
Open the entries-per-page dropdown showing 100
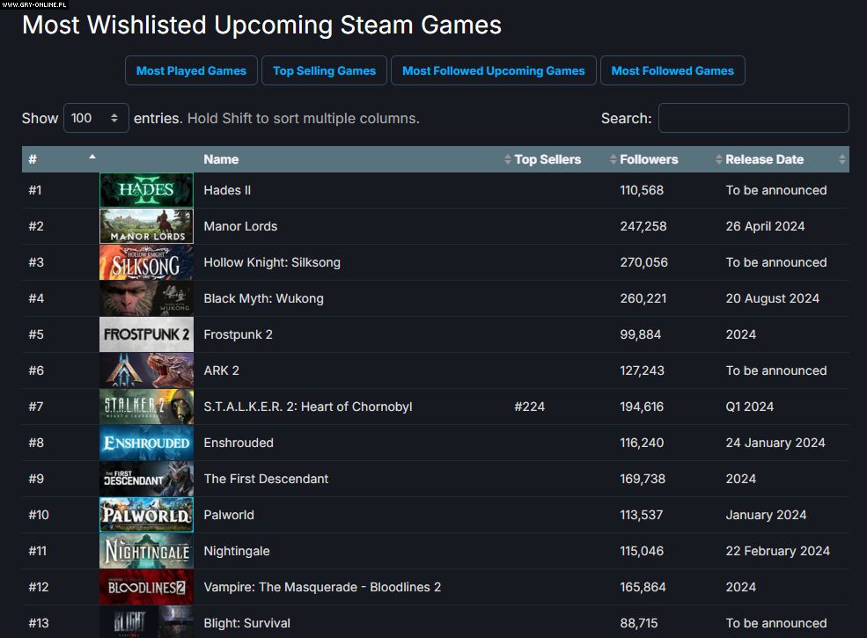[x=96, y=118]
